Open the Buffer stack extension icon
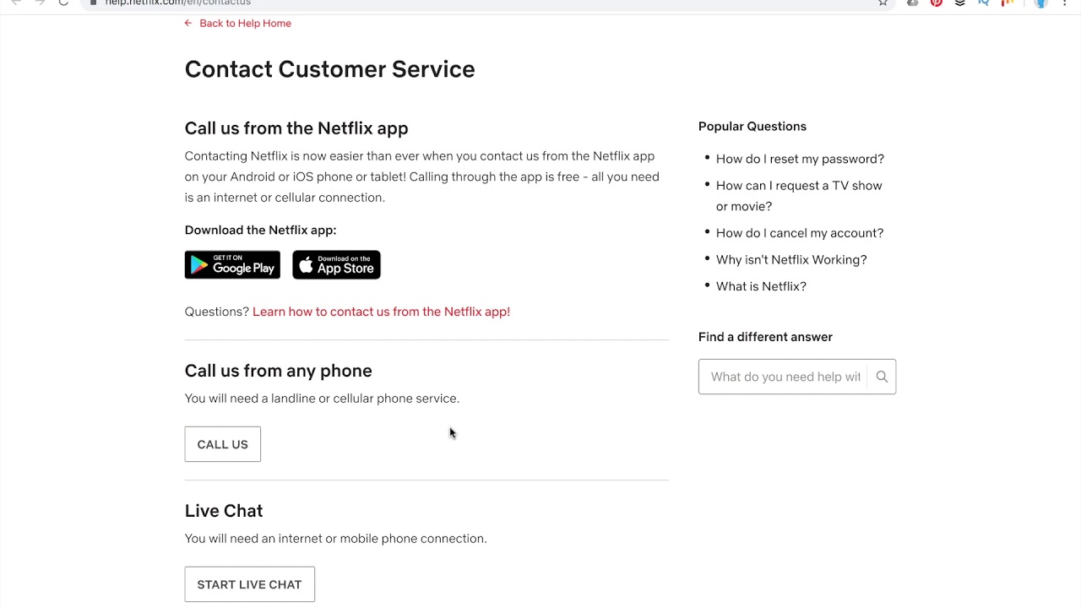 (959, 3)
